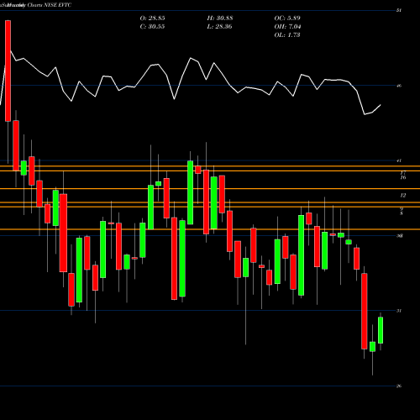Click the 26 price axis label
This screenshot has width=420, height=420.
pos(399,386)
